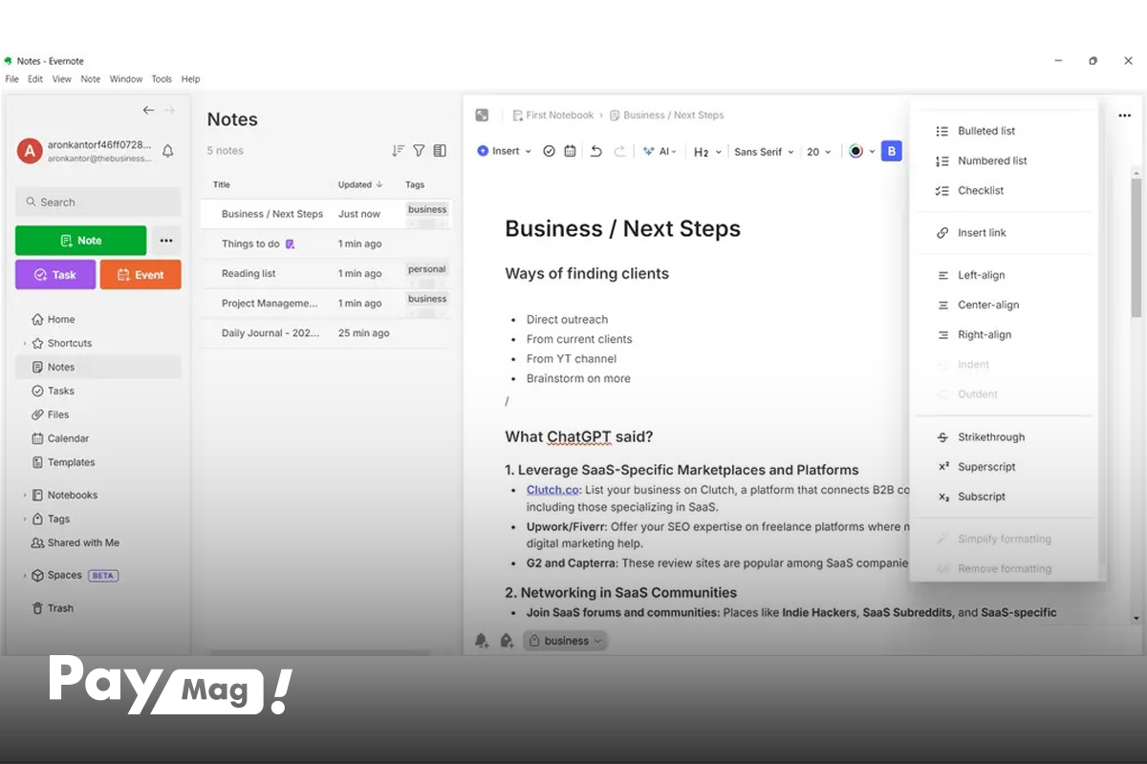Screen dimensions: 1147x764
Task: Click the Clutch.co hyperlink in the note
Action: 552,490
